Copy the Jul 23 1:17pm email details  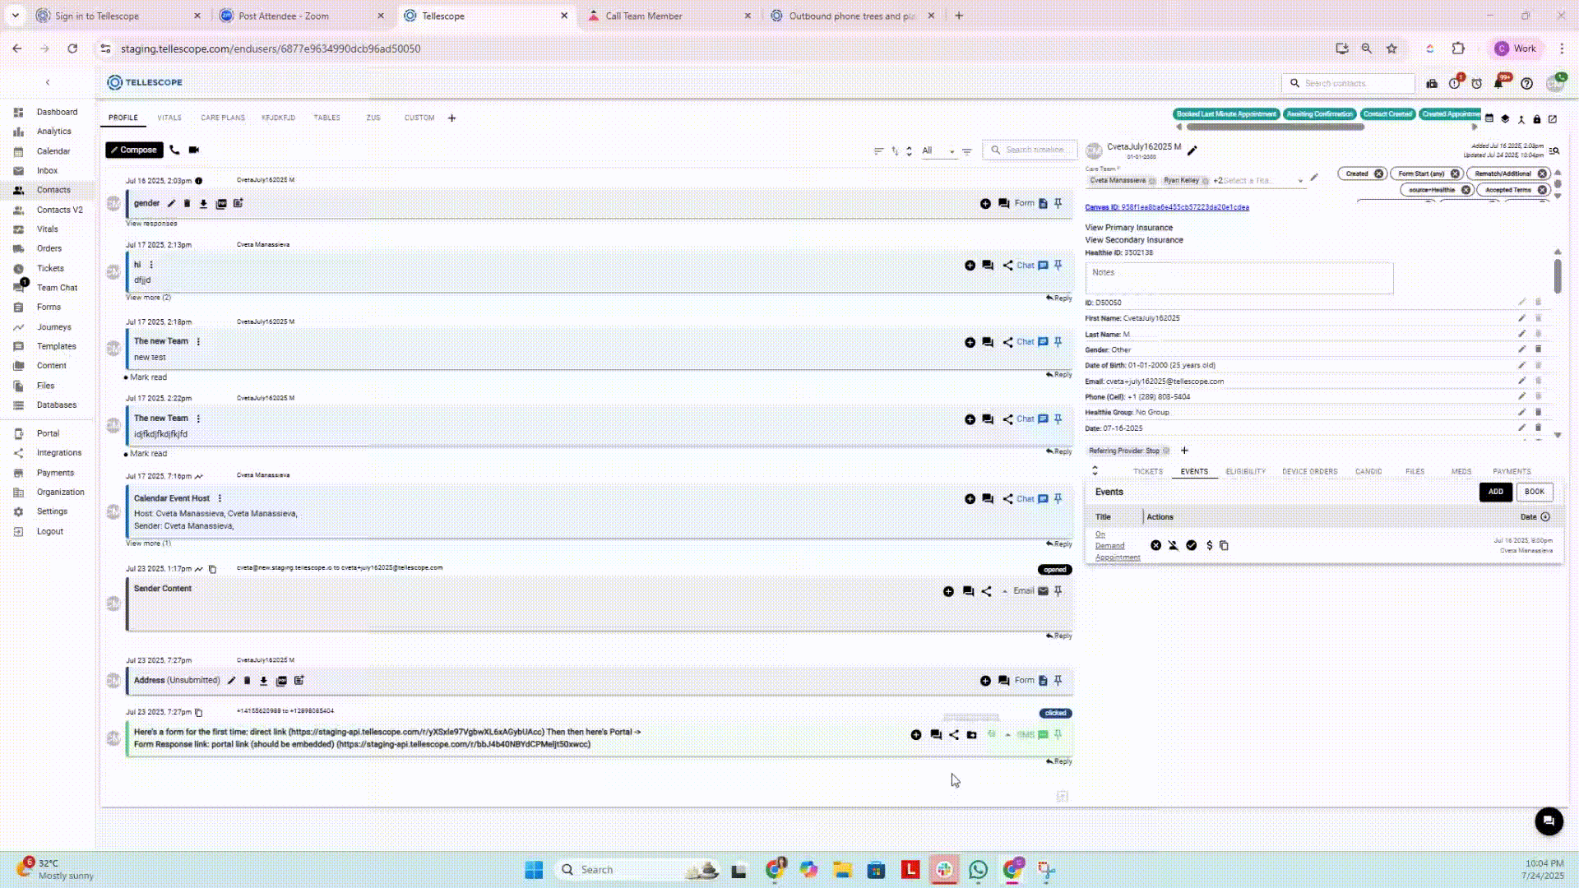(212, 569)
